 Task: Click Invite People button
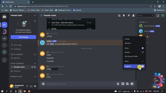23,37
